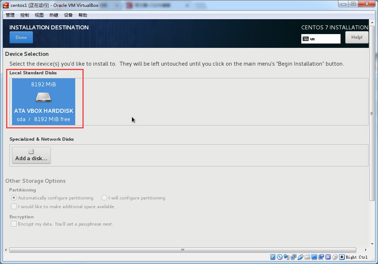Open the 控制 menu
This screenshot has height=264, width=378.
[25, 15]
